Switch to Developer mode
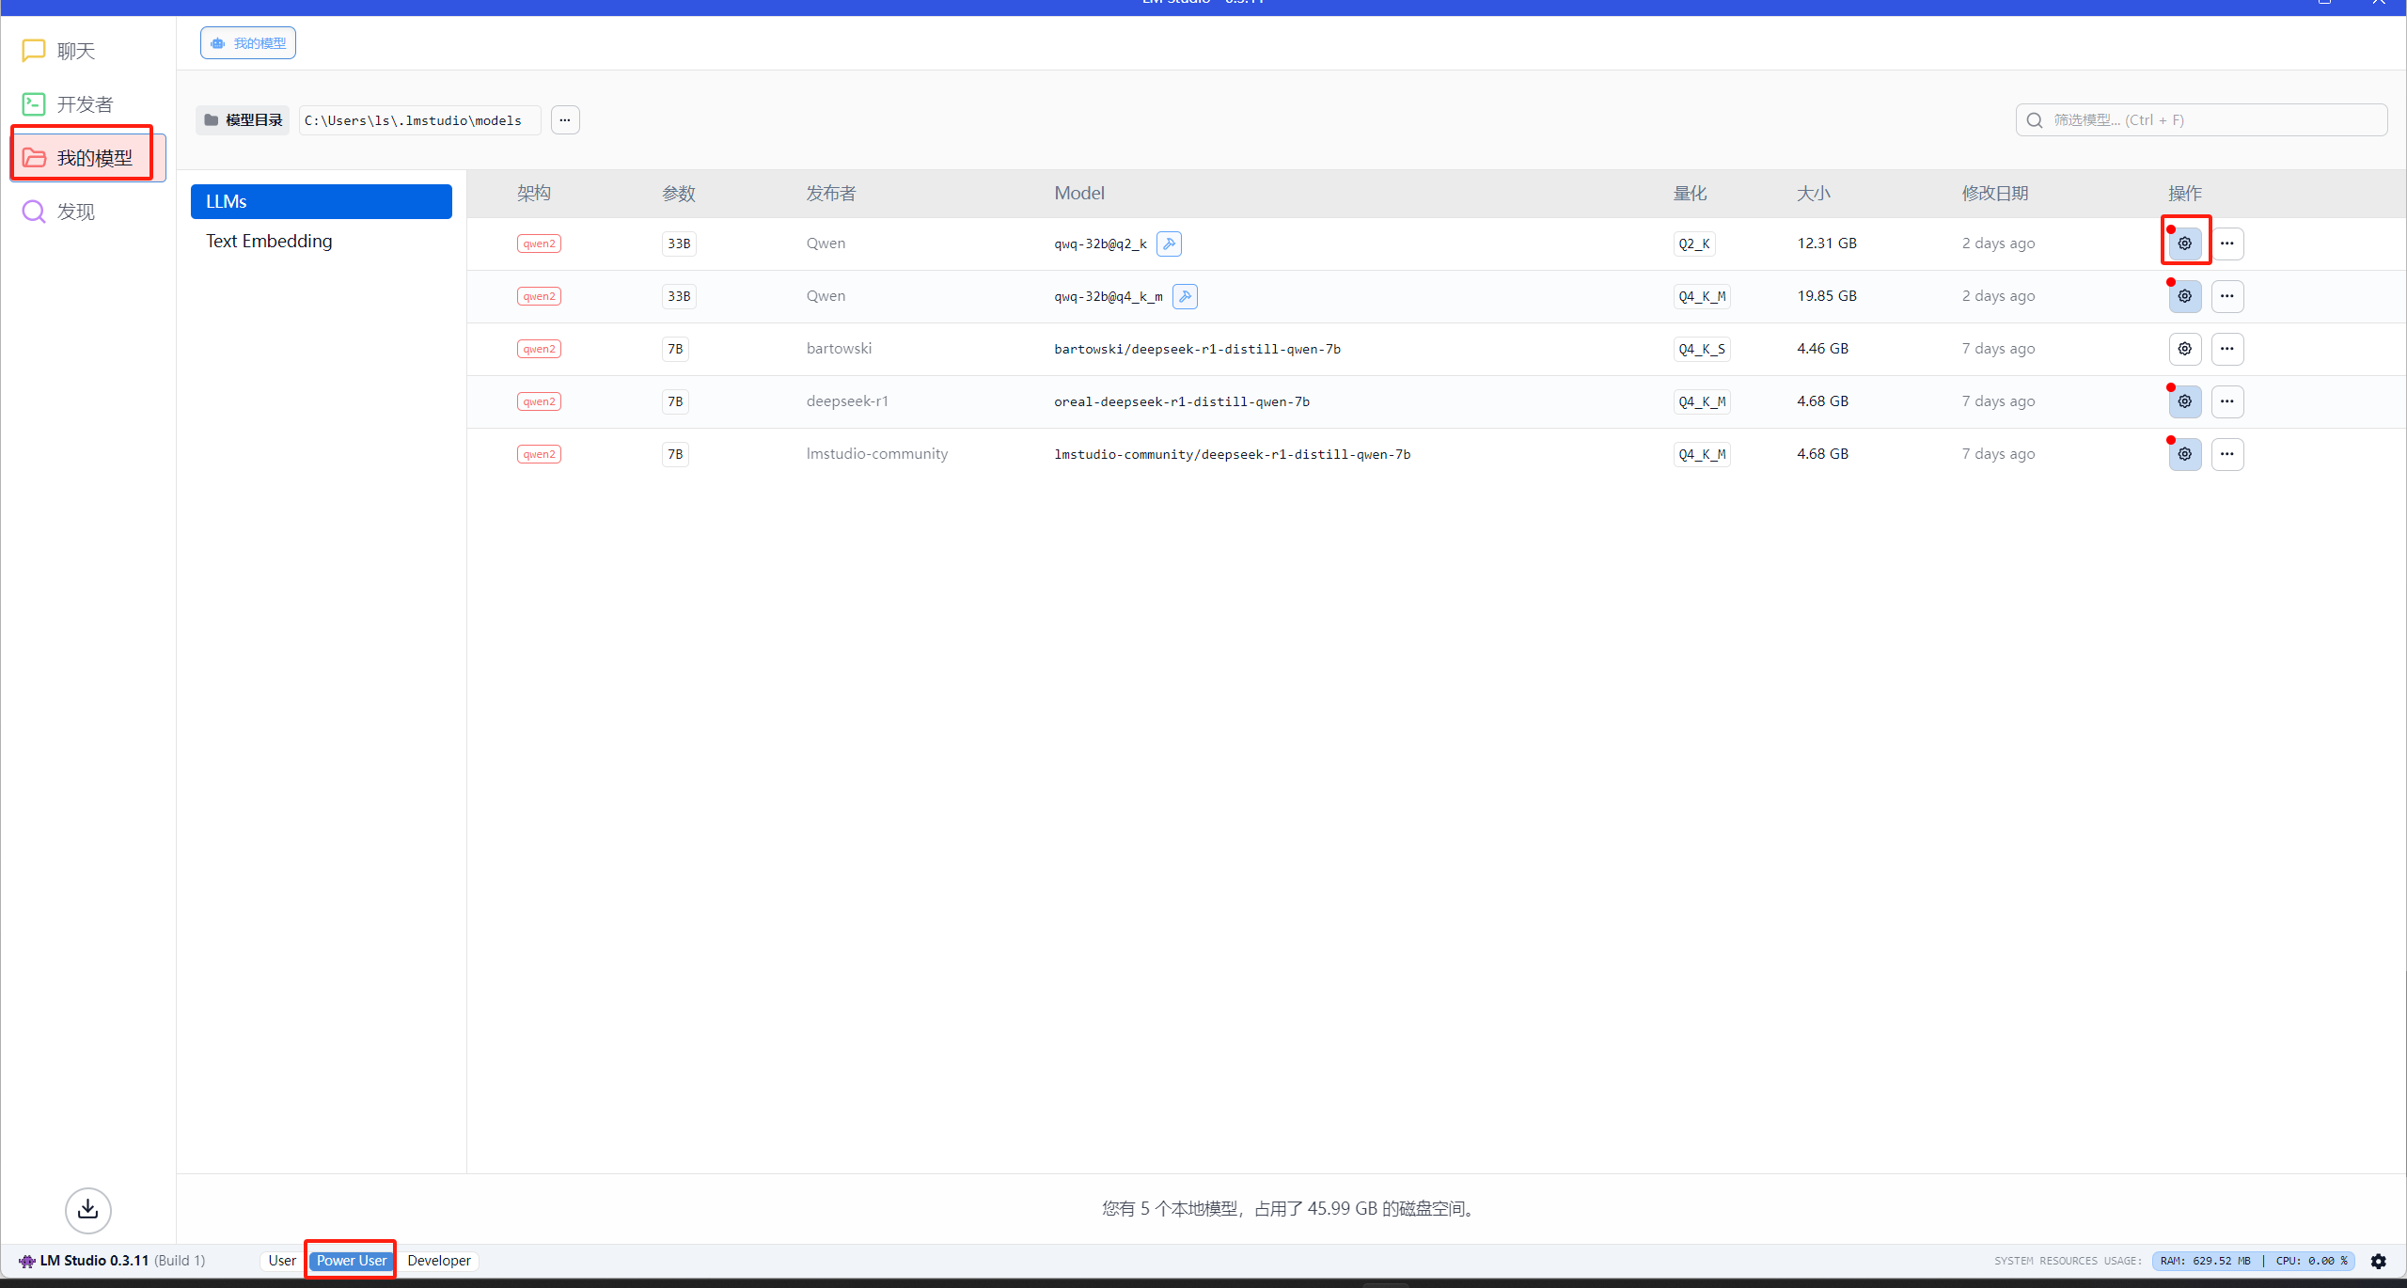Screen dimensions: 2407x1288 pyautogui.click(x=439, y=1261)
